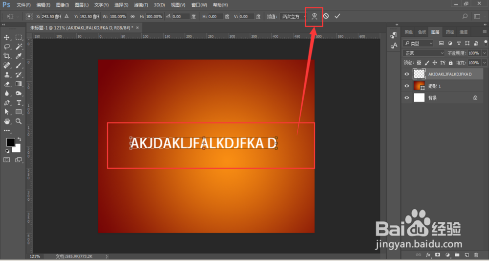This screenshot has width=489, height=261.
Task: Open the 正常 blend mode dropdown
Action: pyautogui.click(x=423, y=53)
